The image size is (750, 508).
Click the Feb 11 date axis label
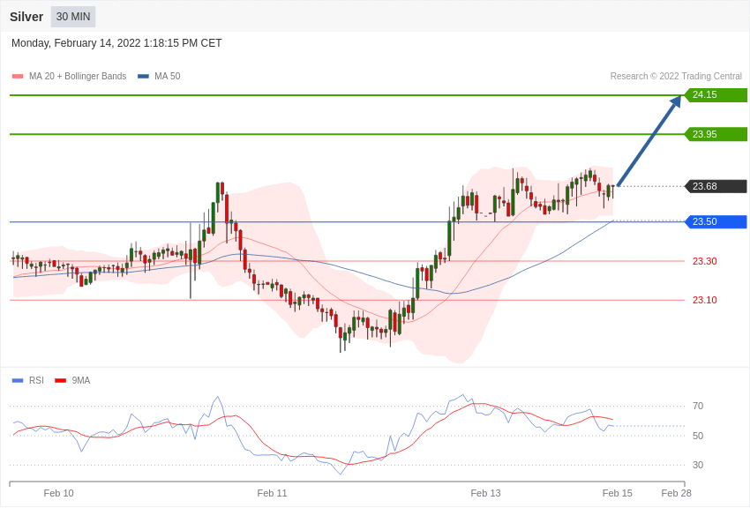272,493
